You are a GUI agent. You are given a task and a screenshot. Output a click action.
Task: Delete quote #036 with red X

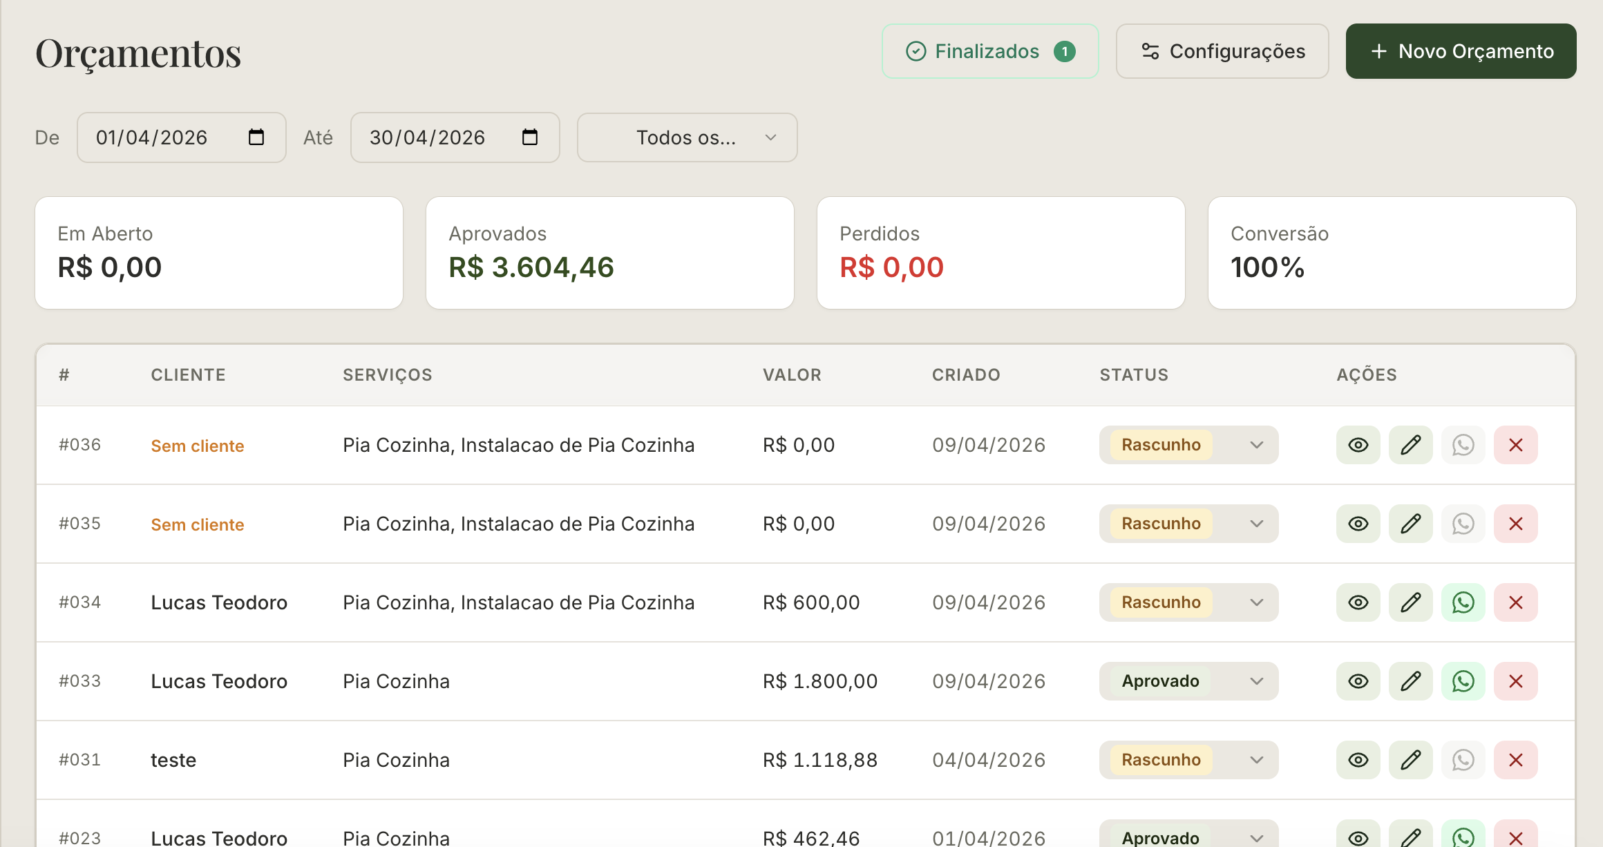[x=1515, y=445]
